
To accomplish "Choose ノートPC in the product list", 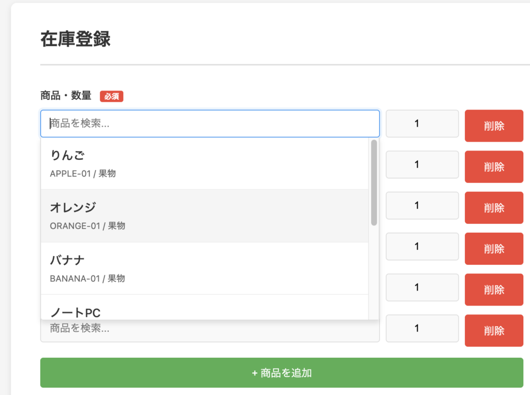I will click(204, 310).
